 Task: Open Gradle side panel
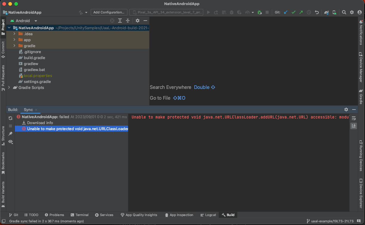361,97
